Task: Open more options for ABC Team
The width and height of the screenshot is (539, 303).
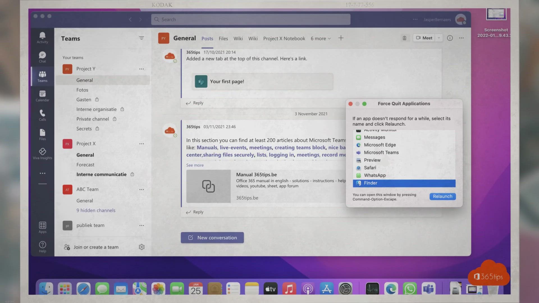Action: (141, 189)
